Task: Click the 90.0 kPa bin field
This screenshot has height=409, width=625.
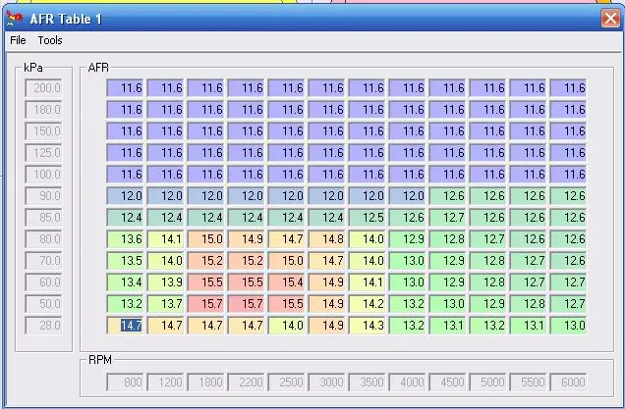Action: click(x=43, y=196)
